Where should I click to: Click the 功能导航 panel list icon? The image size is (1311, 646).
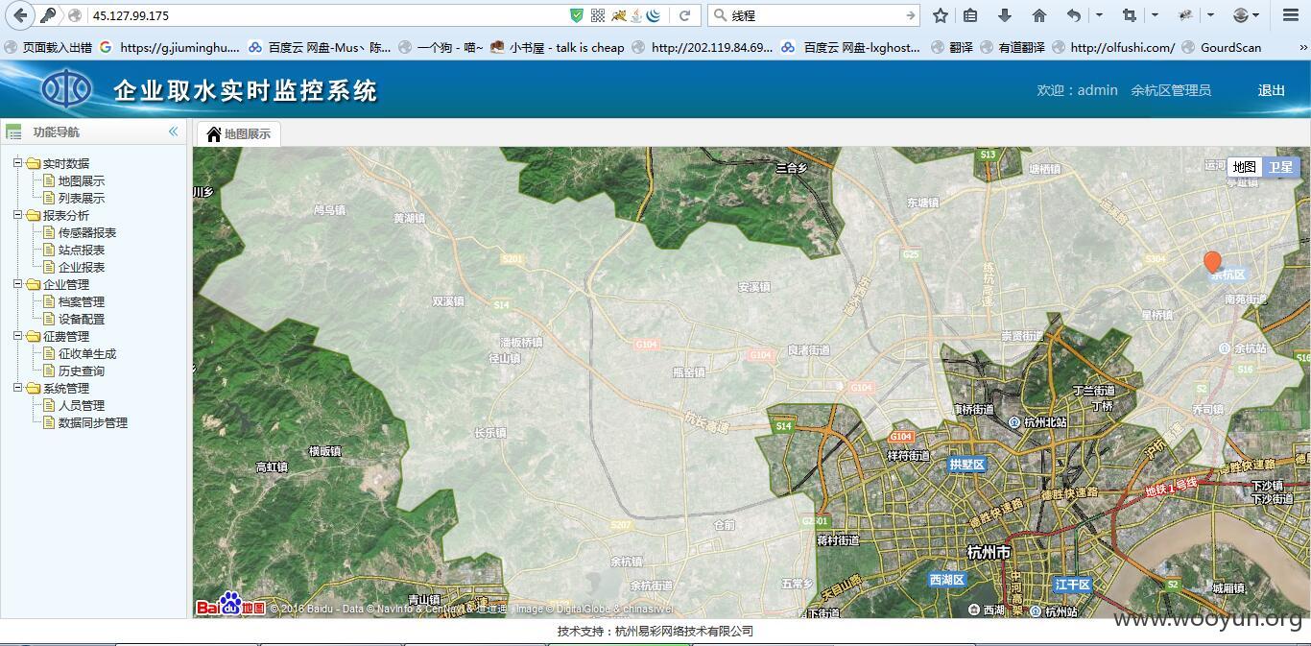point(13,132)
